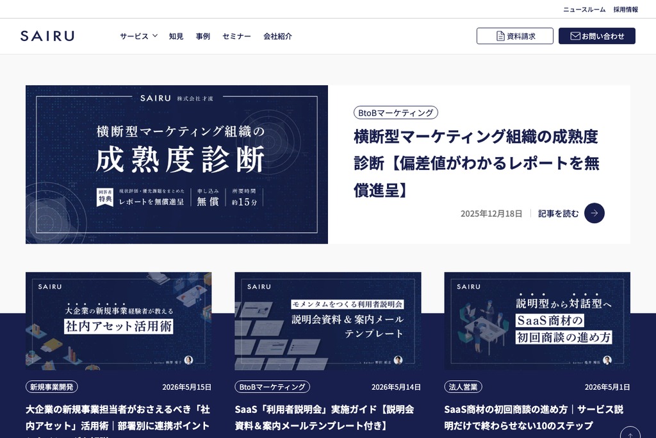Open the 知見 menu item
This screenshot has width=656, height=438.
176,37
